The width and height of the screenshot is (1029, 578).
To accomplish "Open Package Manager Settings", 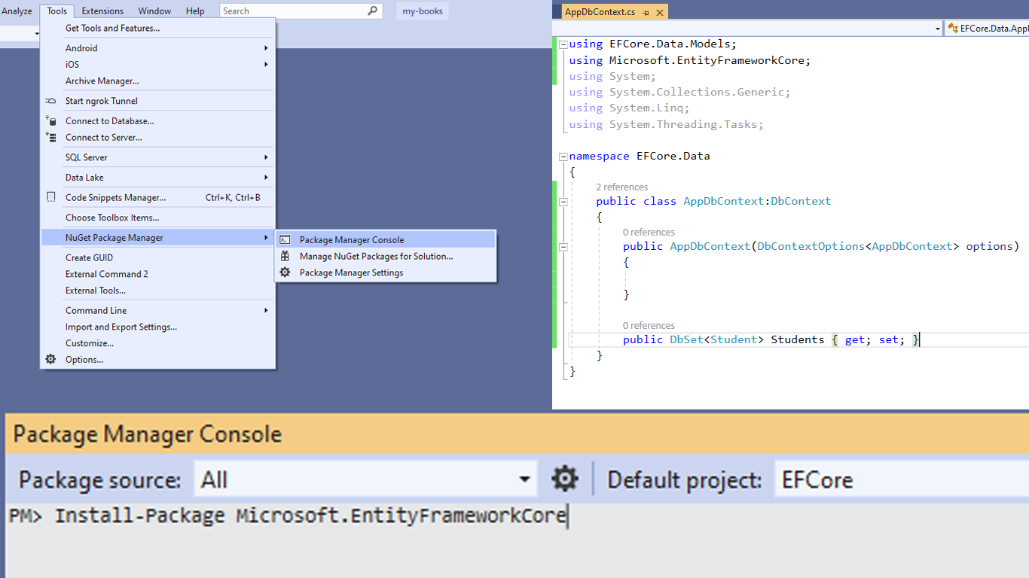I will click(x=386, y=272).
